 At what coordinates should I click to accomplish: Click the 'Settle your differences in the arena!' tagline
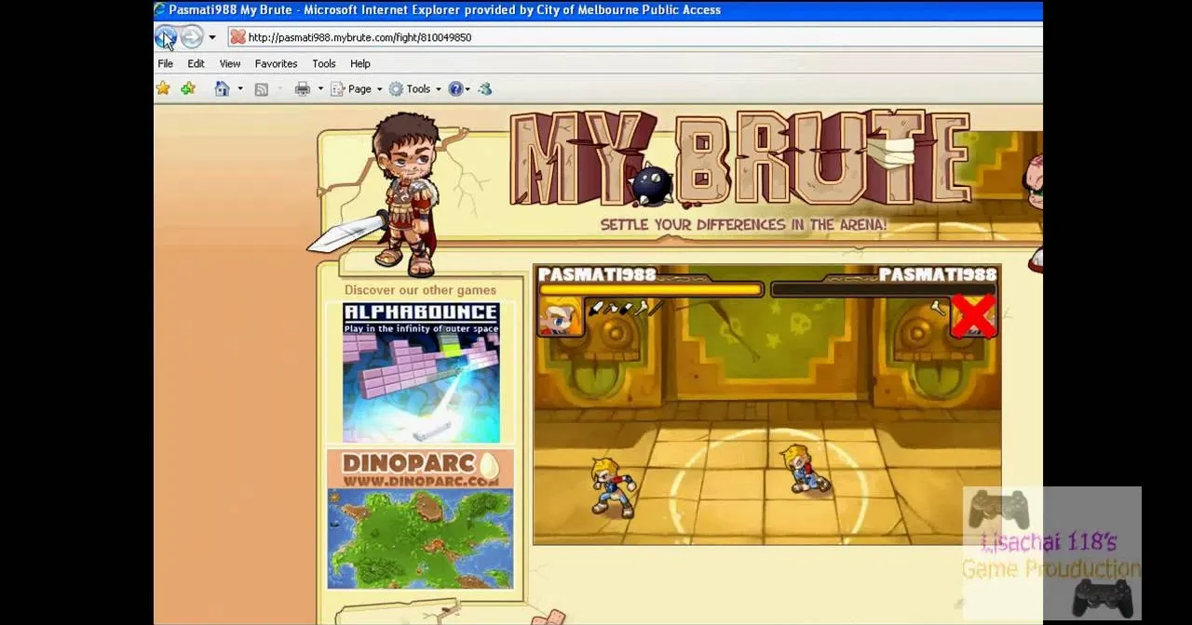(743, 224)
